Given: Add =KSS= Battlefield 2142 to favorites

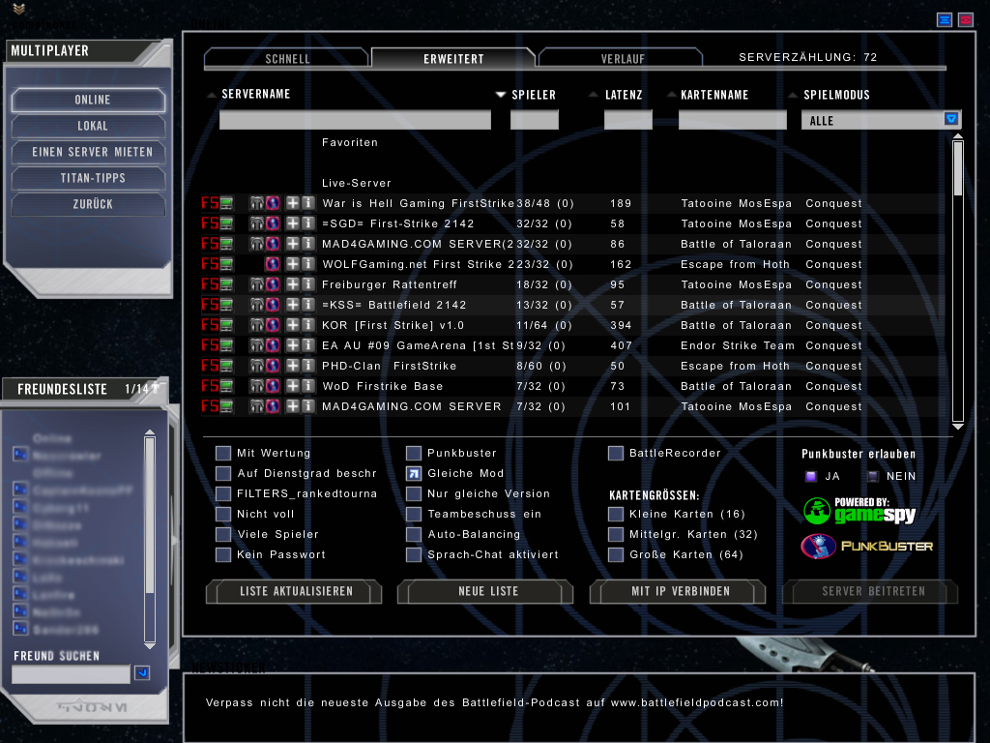Looking at the screenshot, I should point(293,305).
